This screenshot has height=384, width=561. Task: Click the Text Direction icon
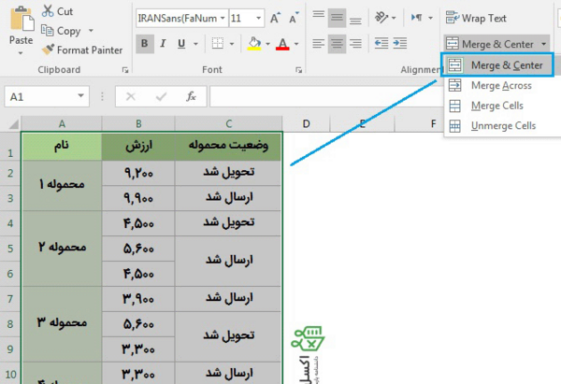[x=417, y=17]
